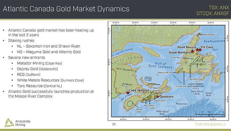Image resolution: width=231 pixels, height=131 pixels.
Task: Click 'White Metals Resources (Gunners Cove)' bullet
Action: [50, 80]
